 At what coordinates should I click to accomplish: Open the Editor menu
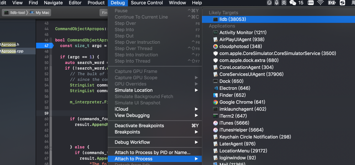pyautogui.click(x=75, y=3)
